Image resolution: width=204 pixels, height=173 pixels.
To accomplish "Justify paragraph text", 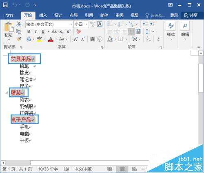I will click(x=131, y=31).
